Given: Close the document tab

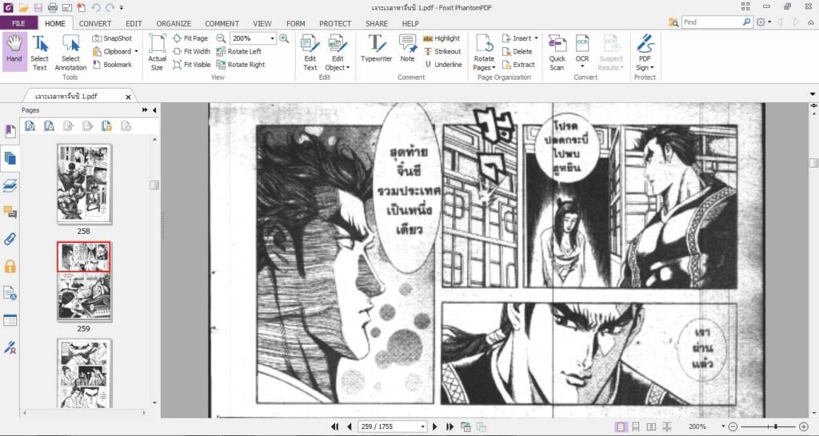Looking at the screenshot, I should point(128,97).
